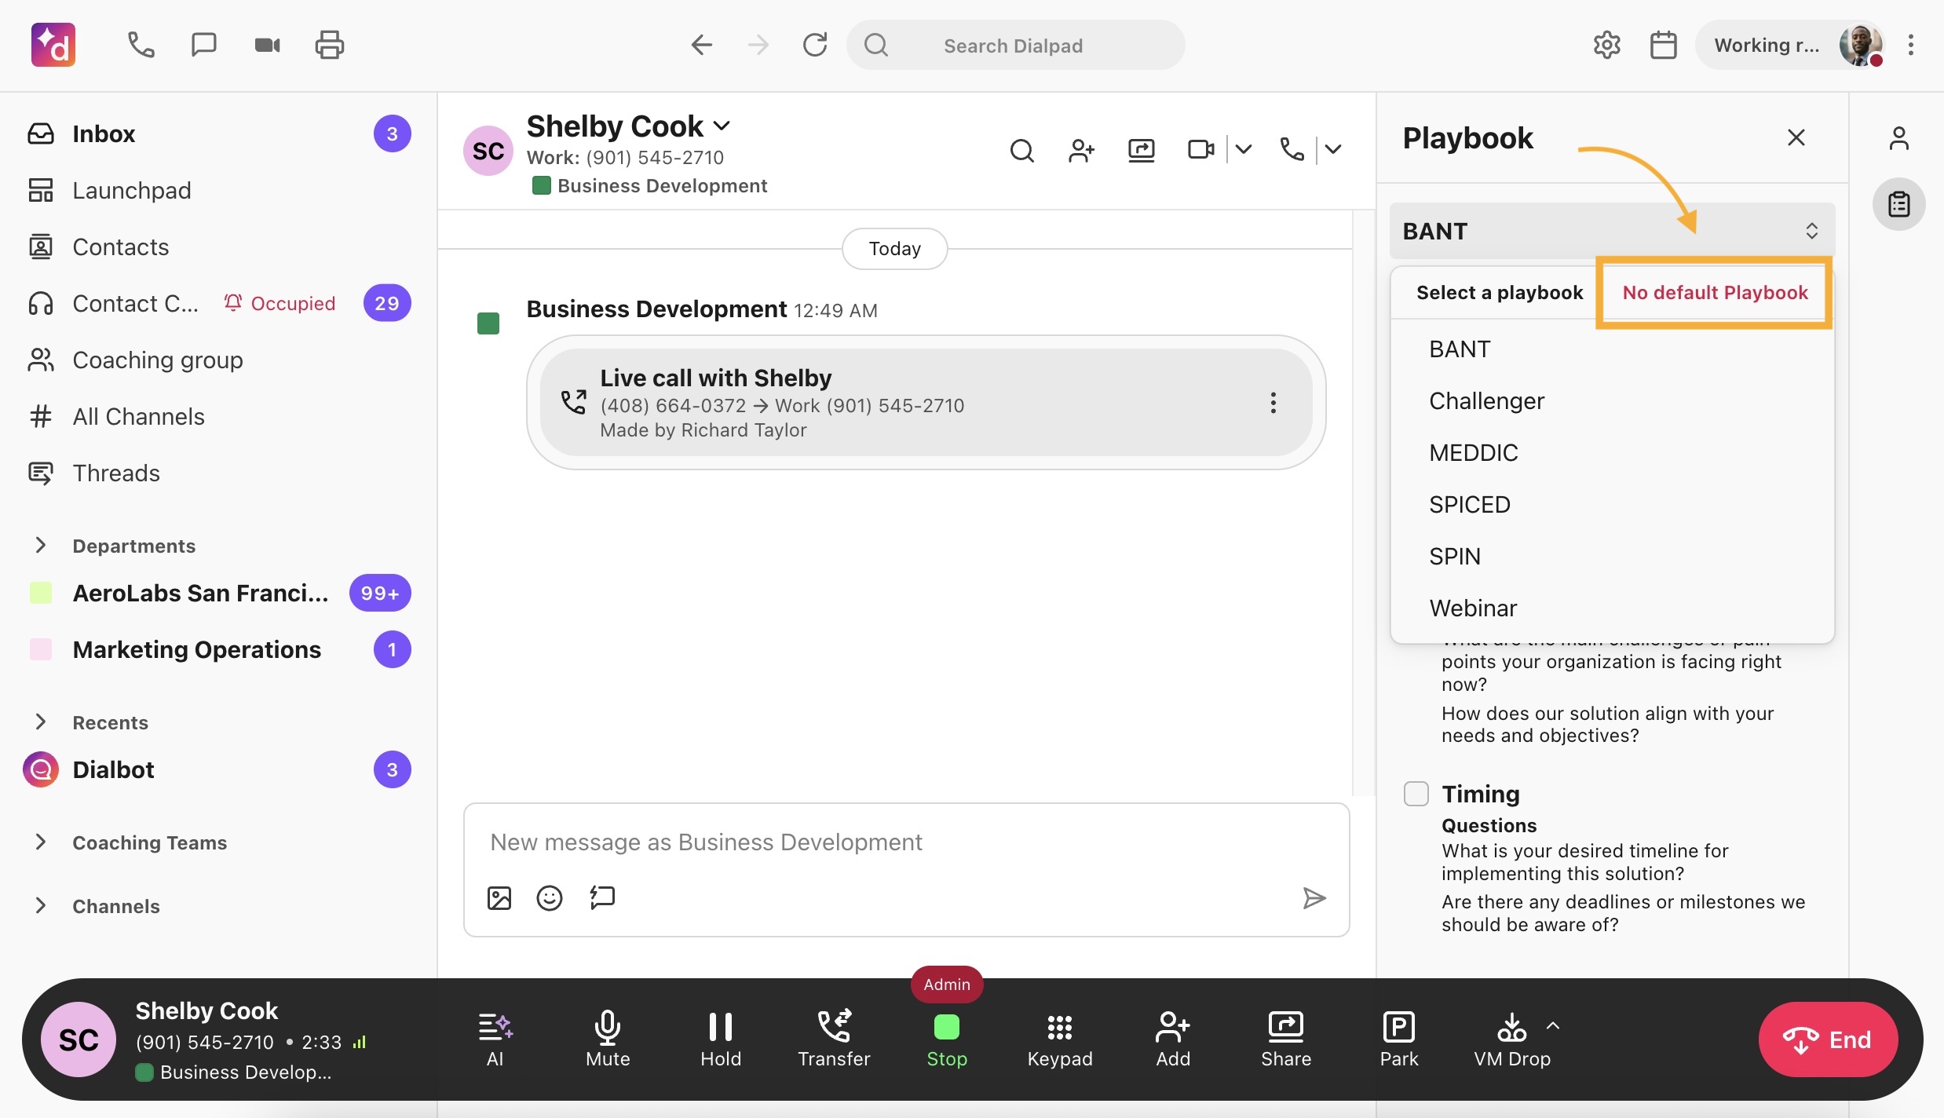Check the Timing checkbox
Viewport: 1944px width, 1118px height.
[x=1416, y=794]
